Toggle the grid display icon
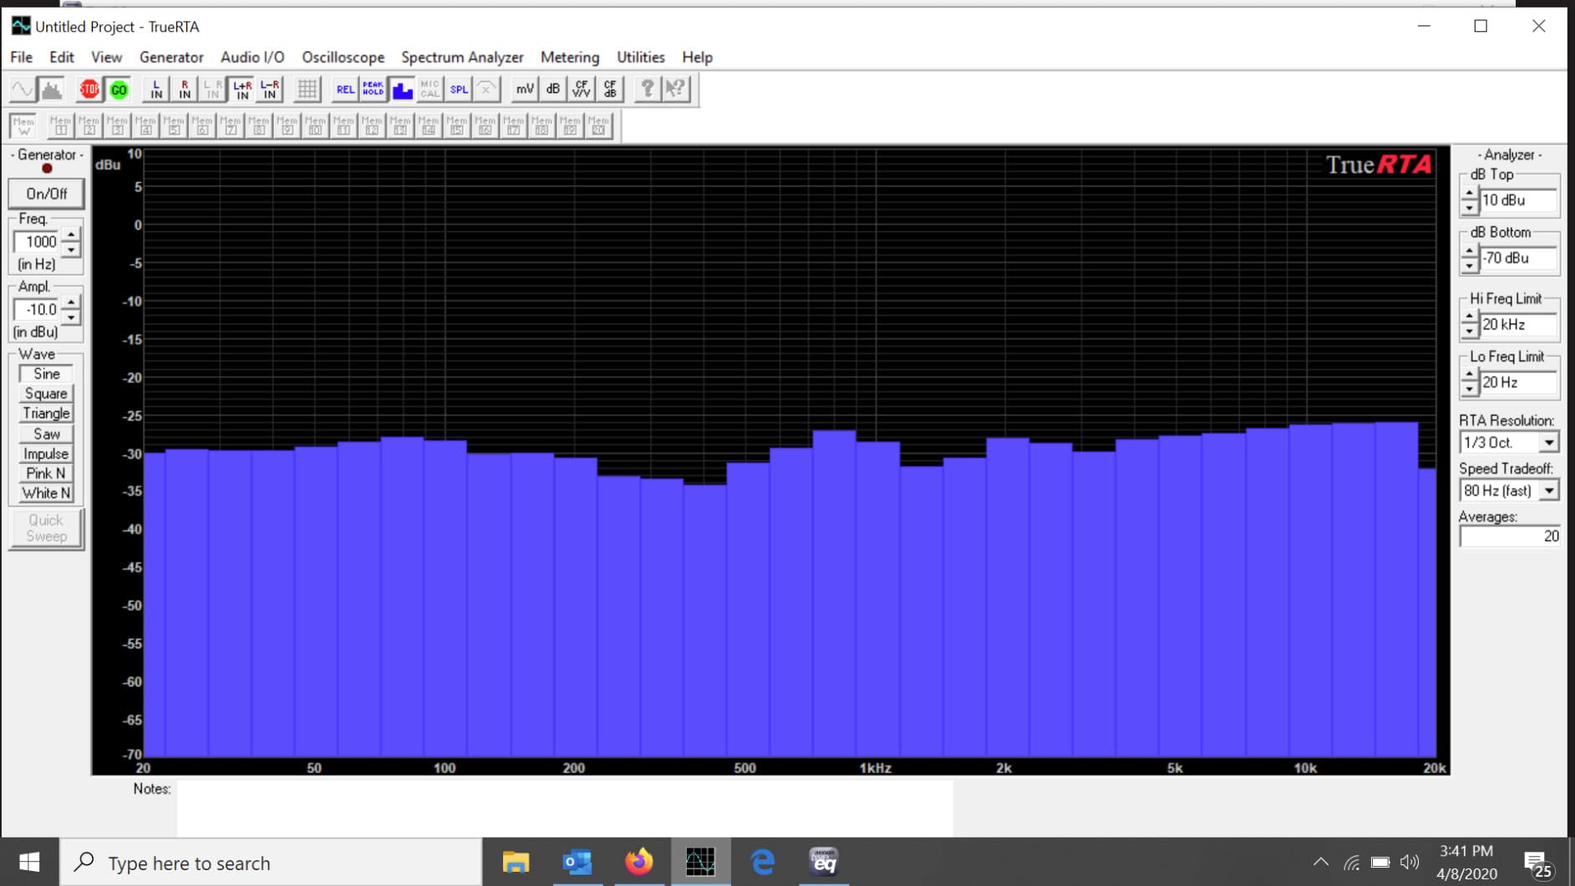 pos(307,89)
